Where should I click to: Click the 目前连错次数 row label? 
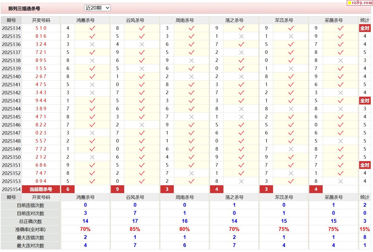coord(30,205)
